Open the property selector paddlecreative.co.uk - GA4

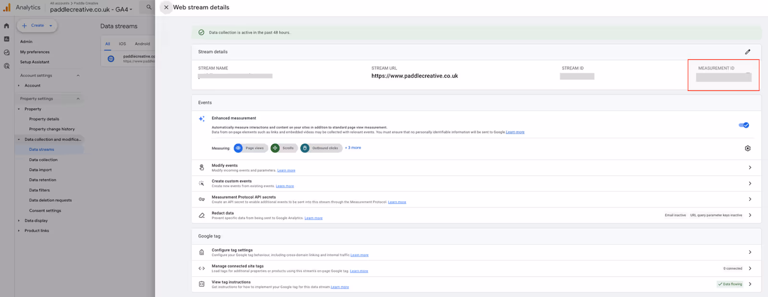tap(91, 9)
